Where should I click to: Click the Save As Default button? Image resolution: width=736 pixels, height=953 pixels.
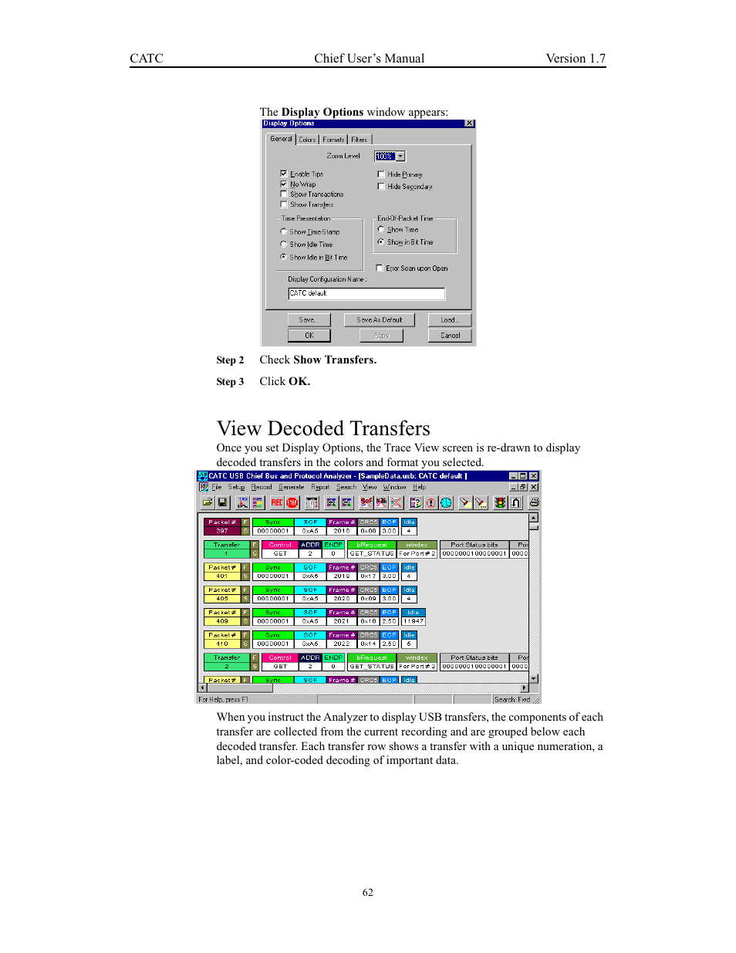(x=379, y=319)
